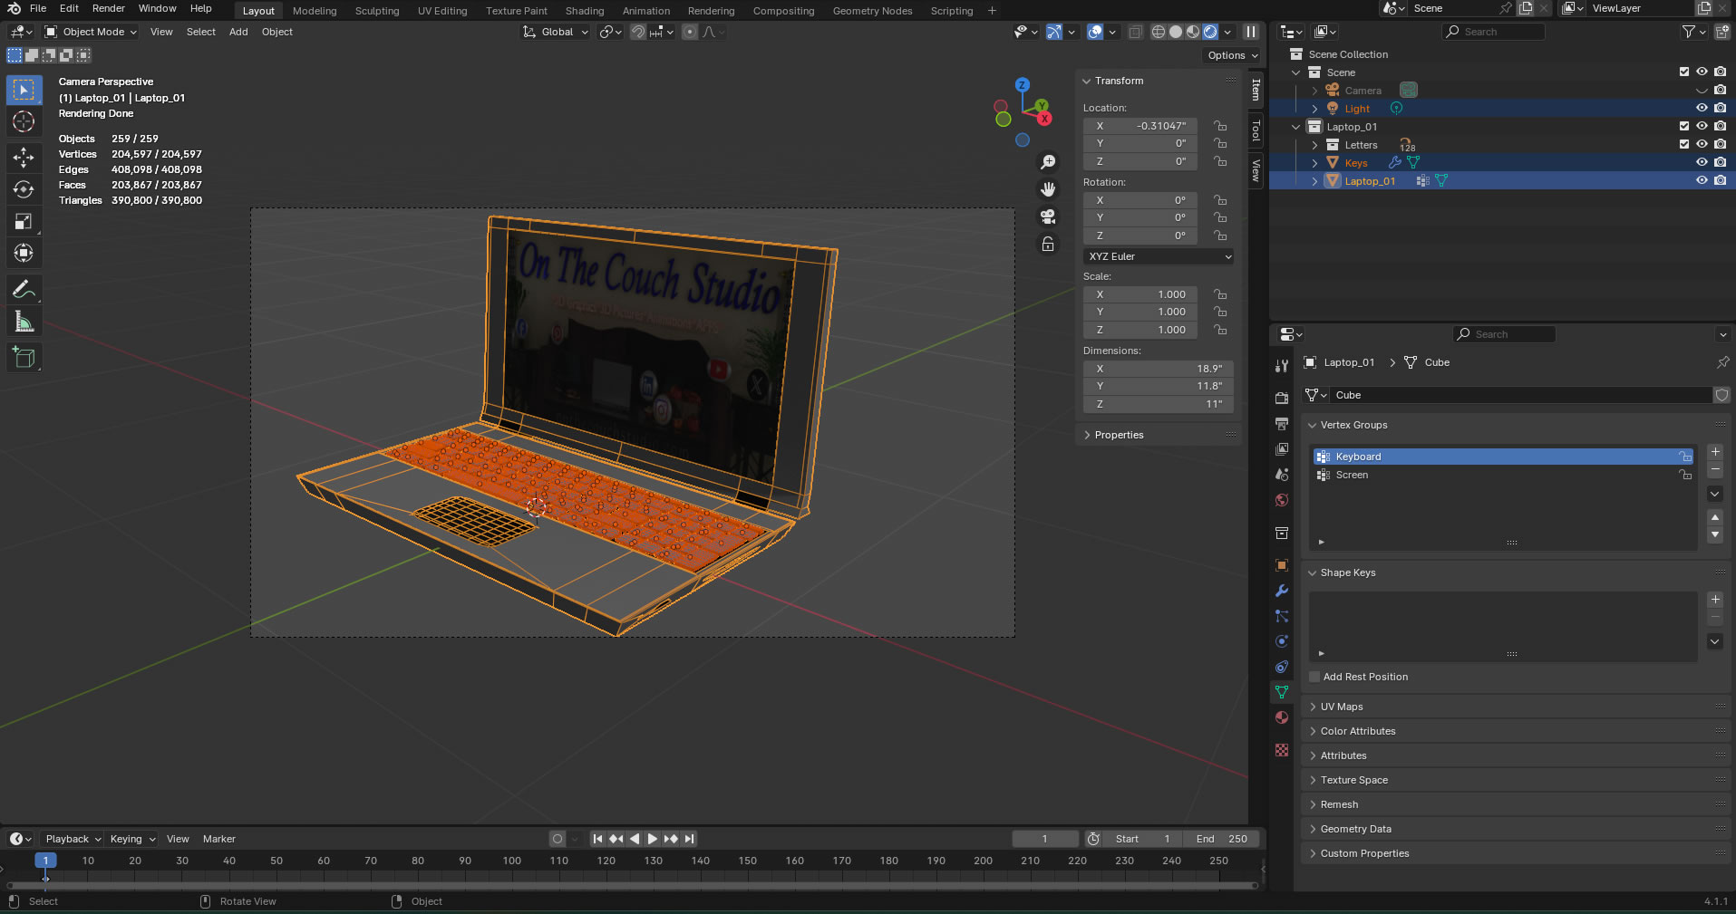Select the Move tool in toolbar
Viewport: 1736px width, 914px height.
point(24,158)
